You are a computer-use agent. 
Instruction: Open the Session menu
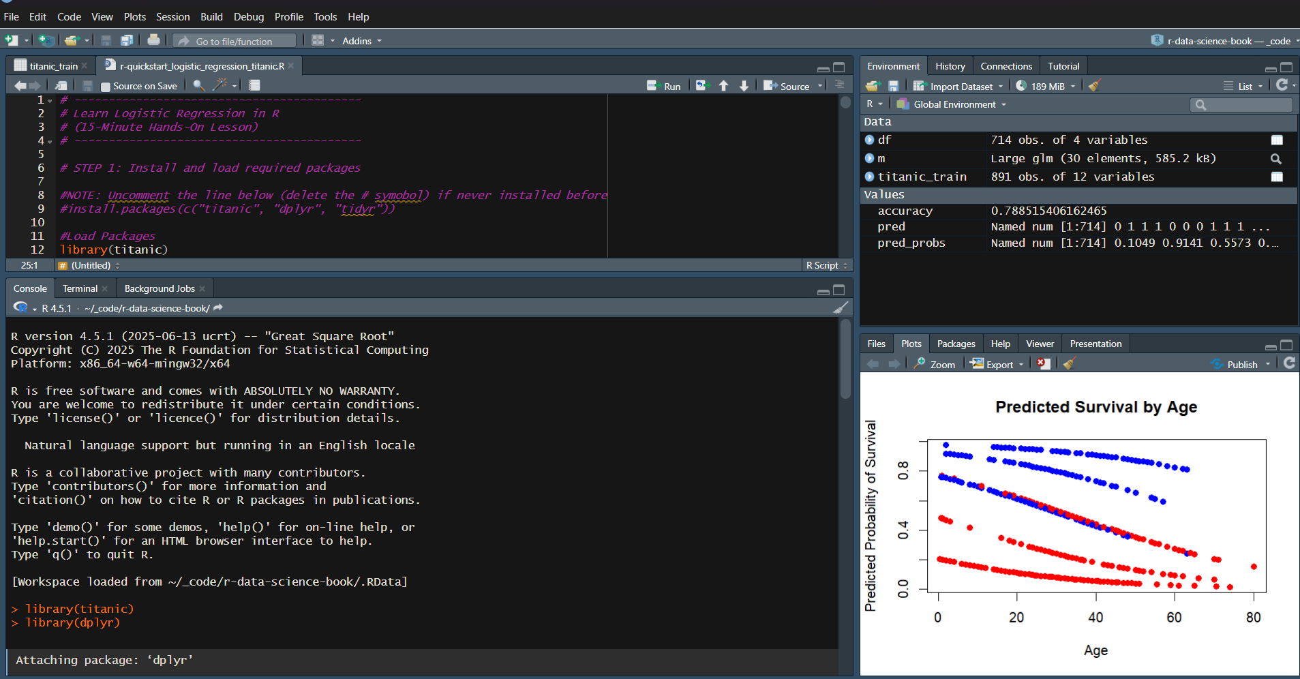point(172,16)
